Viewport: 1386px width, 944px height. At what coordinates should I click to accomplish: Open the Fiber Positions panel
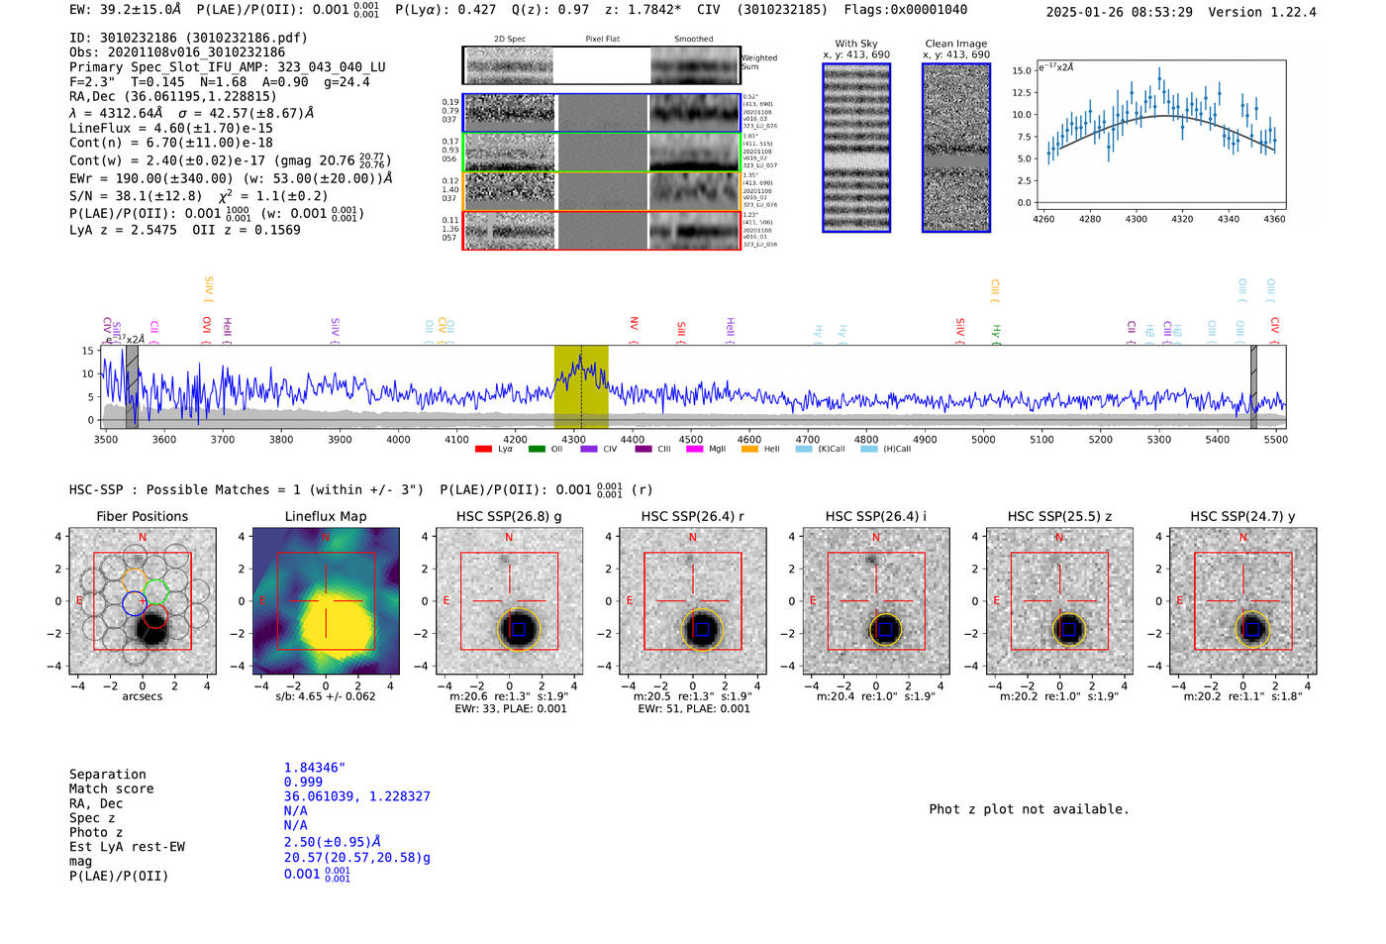(x=143, y=600)
